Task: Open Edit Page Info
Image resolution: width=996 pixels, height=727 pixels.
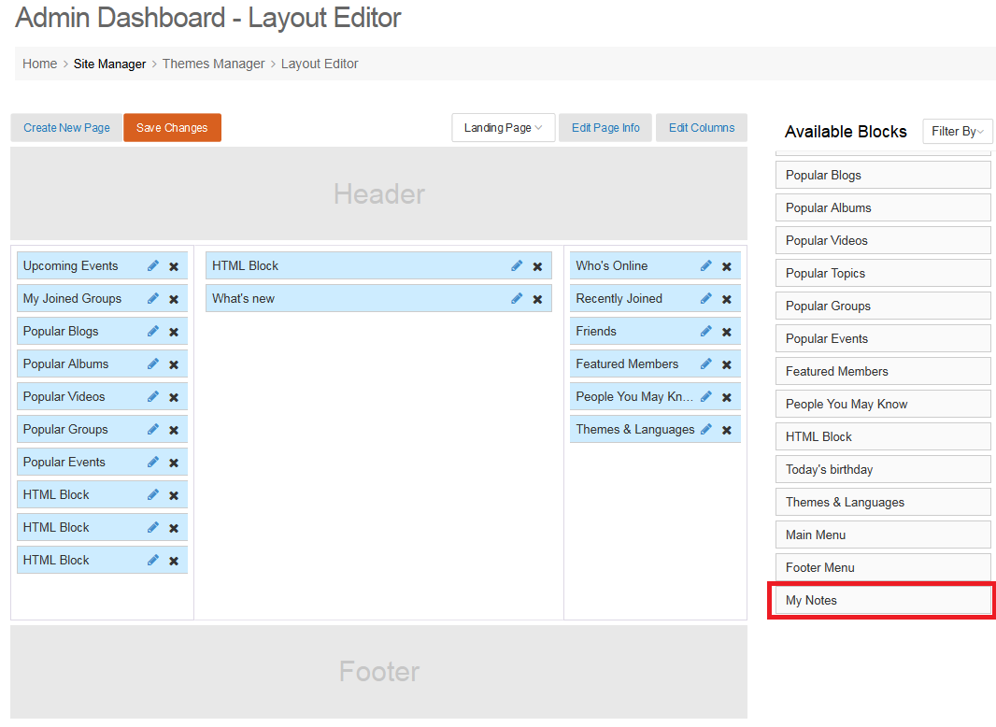Action: [x=605, y=128]
